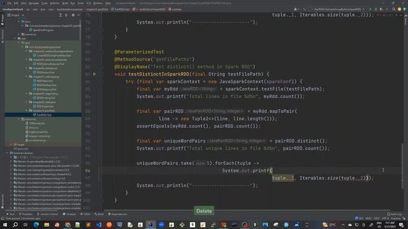Open File Explorer from taskbar
Image resolution: width=408 pixels, height=229 pixels.
coord(47,225)
